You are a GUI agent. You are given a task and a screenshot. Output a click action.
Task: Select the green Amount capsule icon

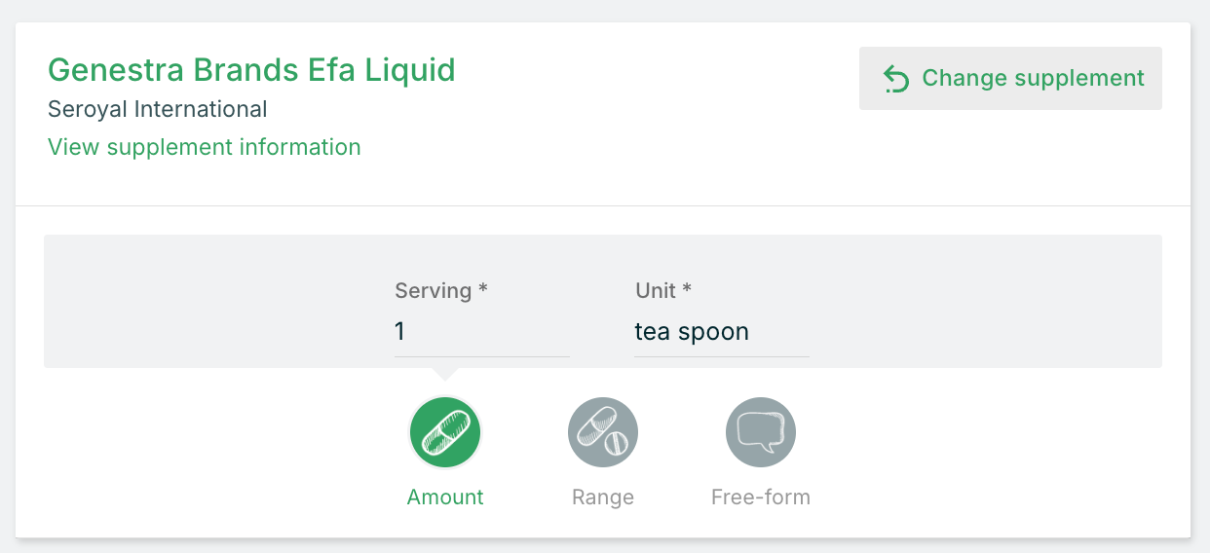tap(445, 432)
